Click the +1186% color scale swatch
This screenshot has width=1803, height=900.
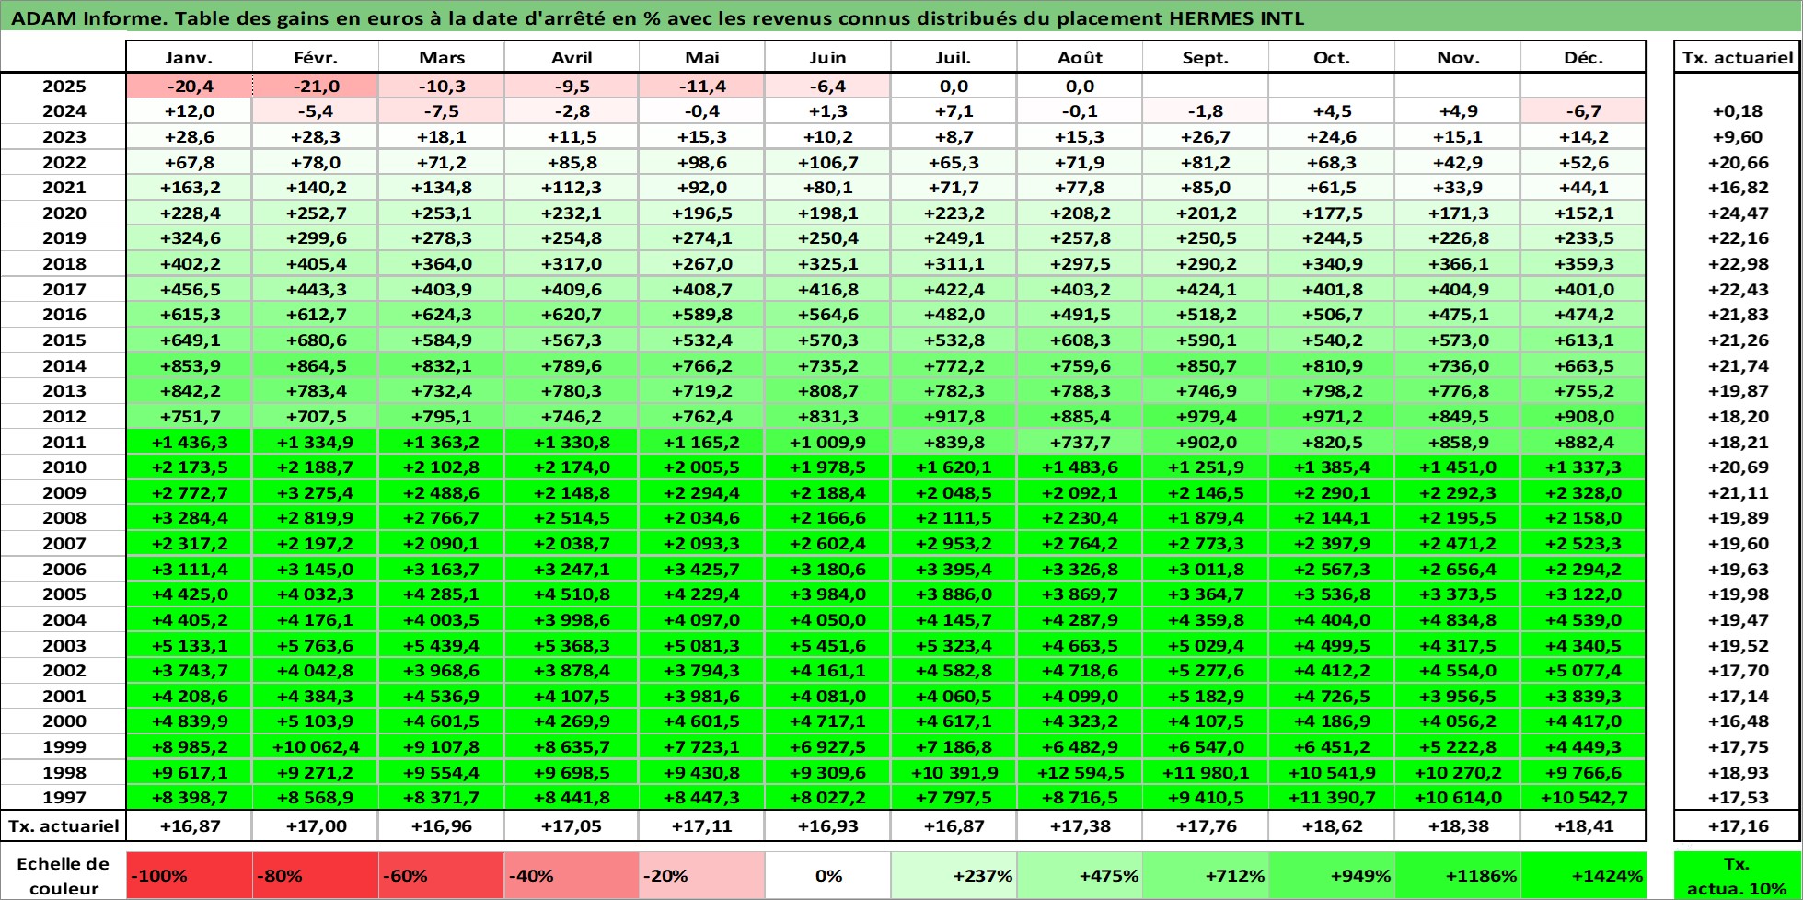[1458, 876]
